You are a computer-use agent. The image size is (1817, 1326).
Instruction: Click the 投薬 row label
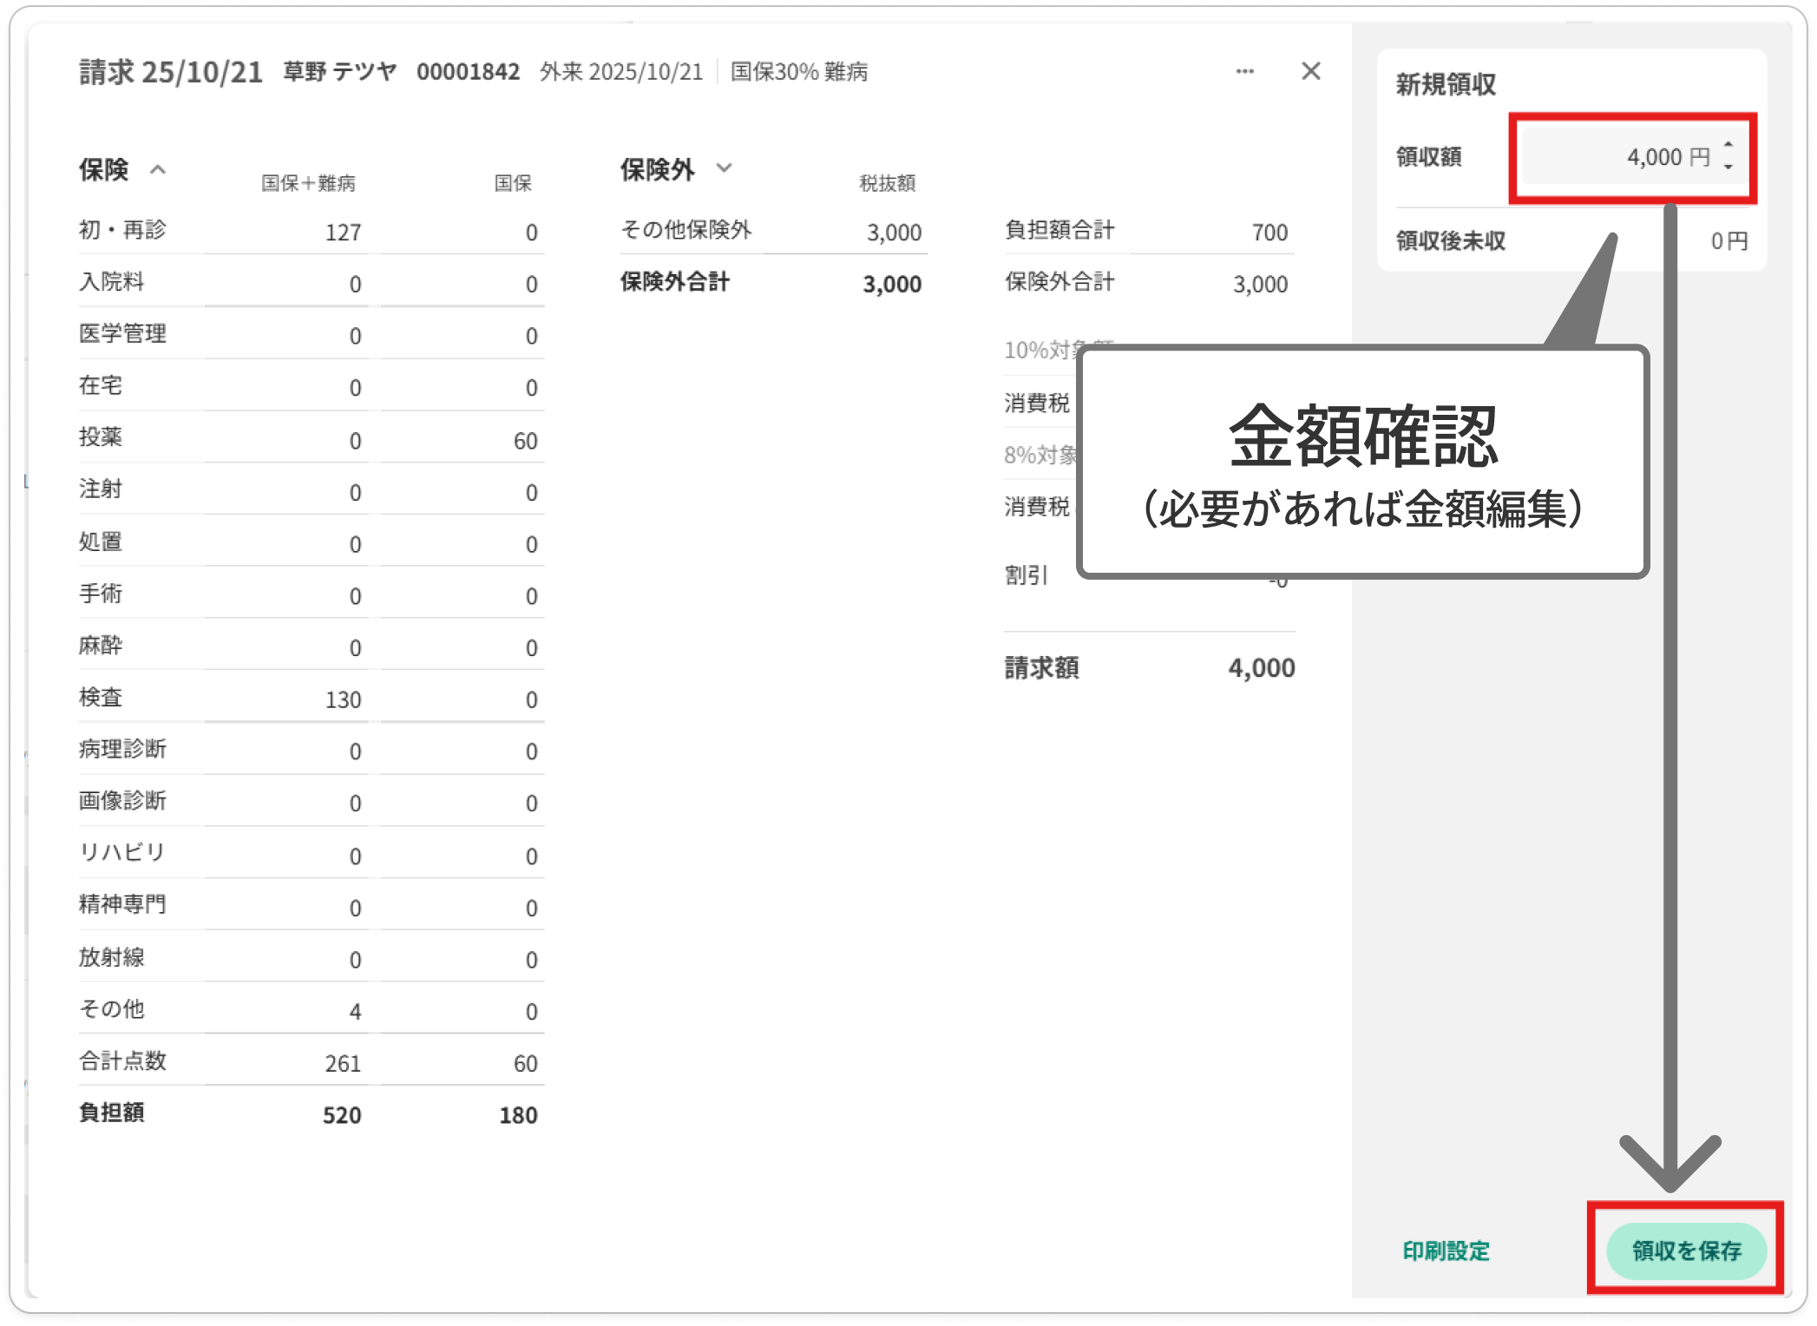point(101,437)
